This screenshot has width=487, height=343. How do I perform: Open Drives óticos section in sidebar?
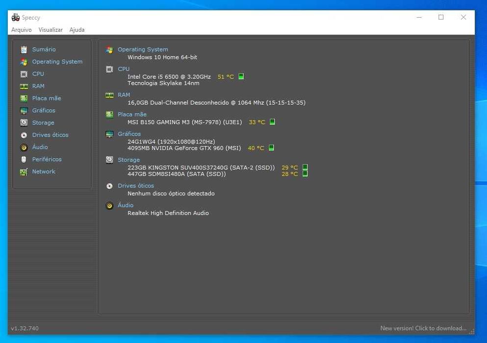51,135
